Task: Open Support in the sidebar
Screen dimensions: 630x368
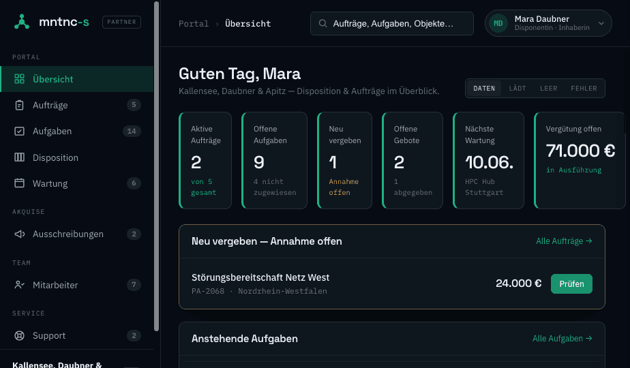Action: [x=77, y=335]
